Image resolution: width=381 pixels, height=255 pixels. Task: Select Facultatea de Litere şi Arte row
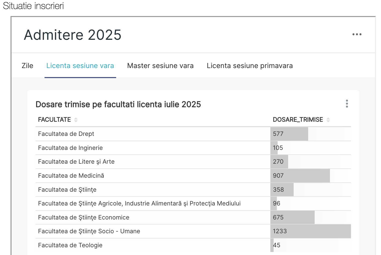pyautogui.click(x=76, y=162)
